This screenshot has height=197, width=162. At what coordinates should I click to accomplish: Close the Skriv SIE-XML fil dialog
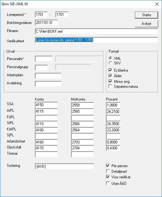[157, 4]
